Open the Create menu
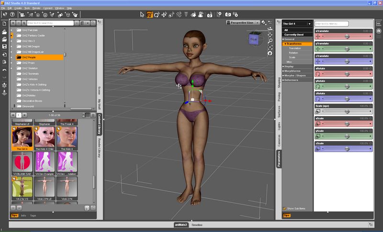 tap(18, 8)
